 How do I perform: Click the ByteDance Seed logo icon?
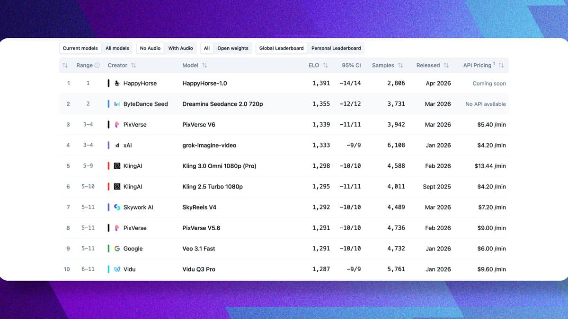click(x=117, y=103)
